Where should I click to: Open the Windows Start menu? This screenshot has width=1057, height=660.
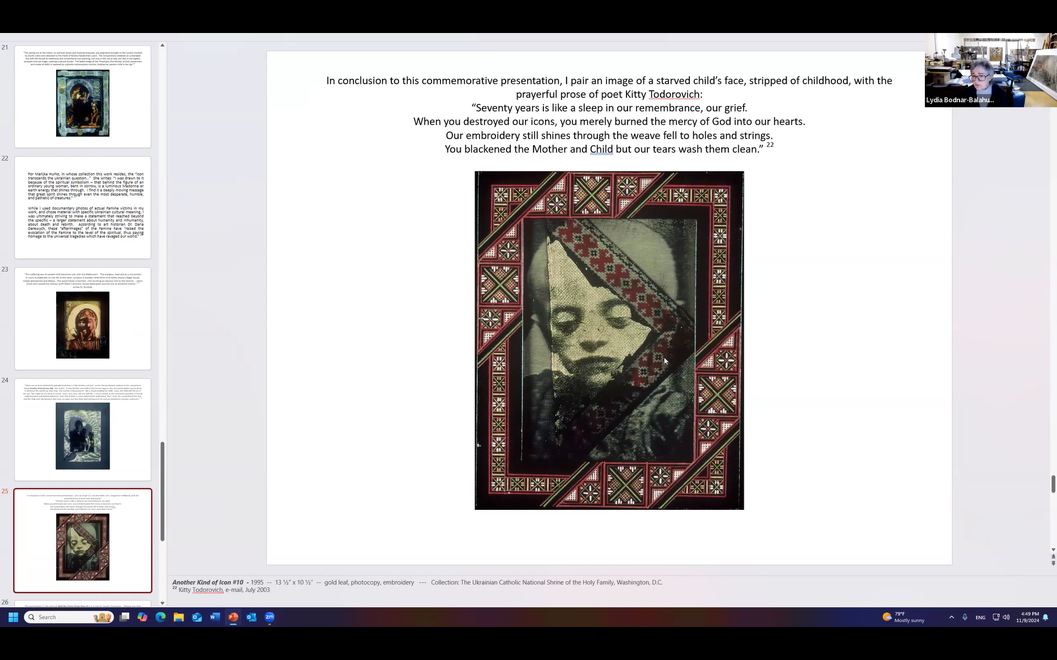click(x=13, y=617)
